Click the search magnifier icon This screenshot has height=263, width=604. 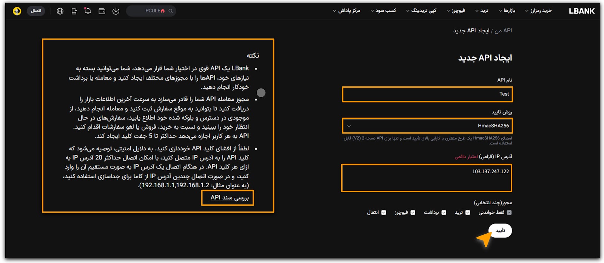(x=171, y=11)
